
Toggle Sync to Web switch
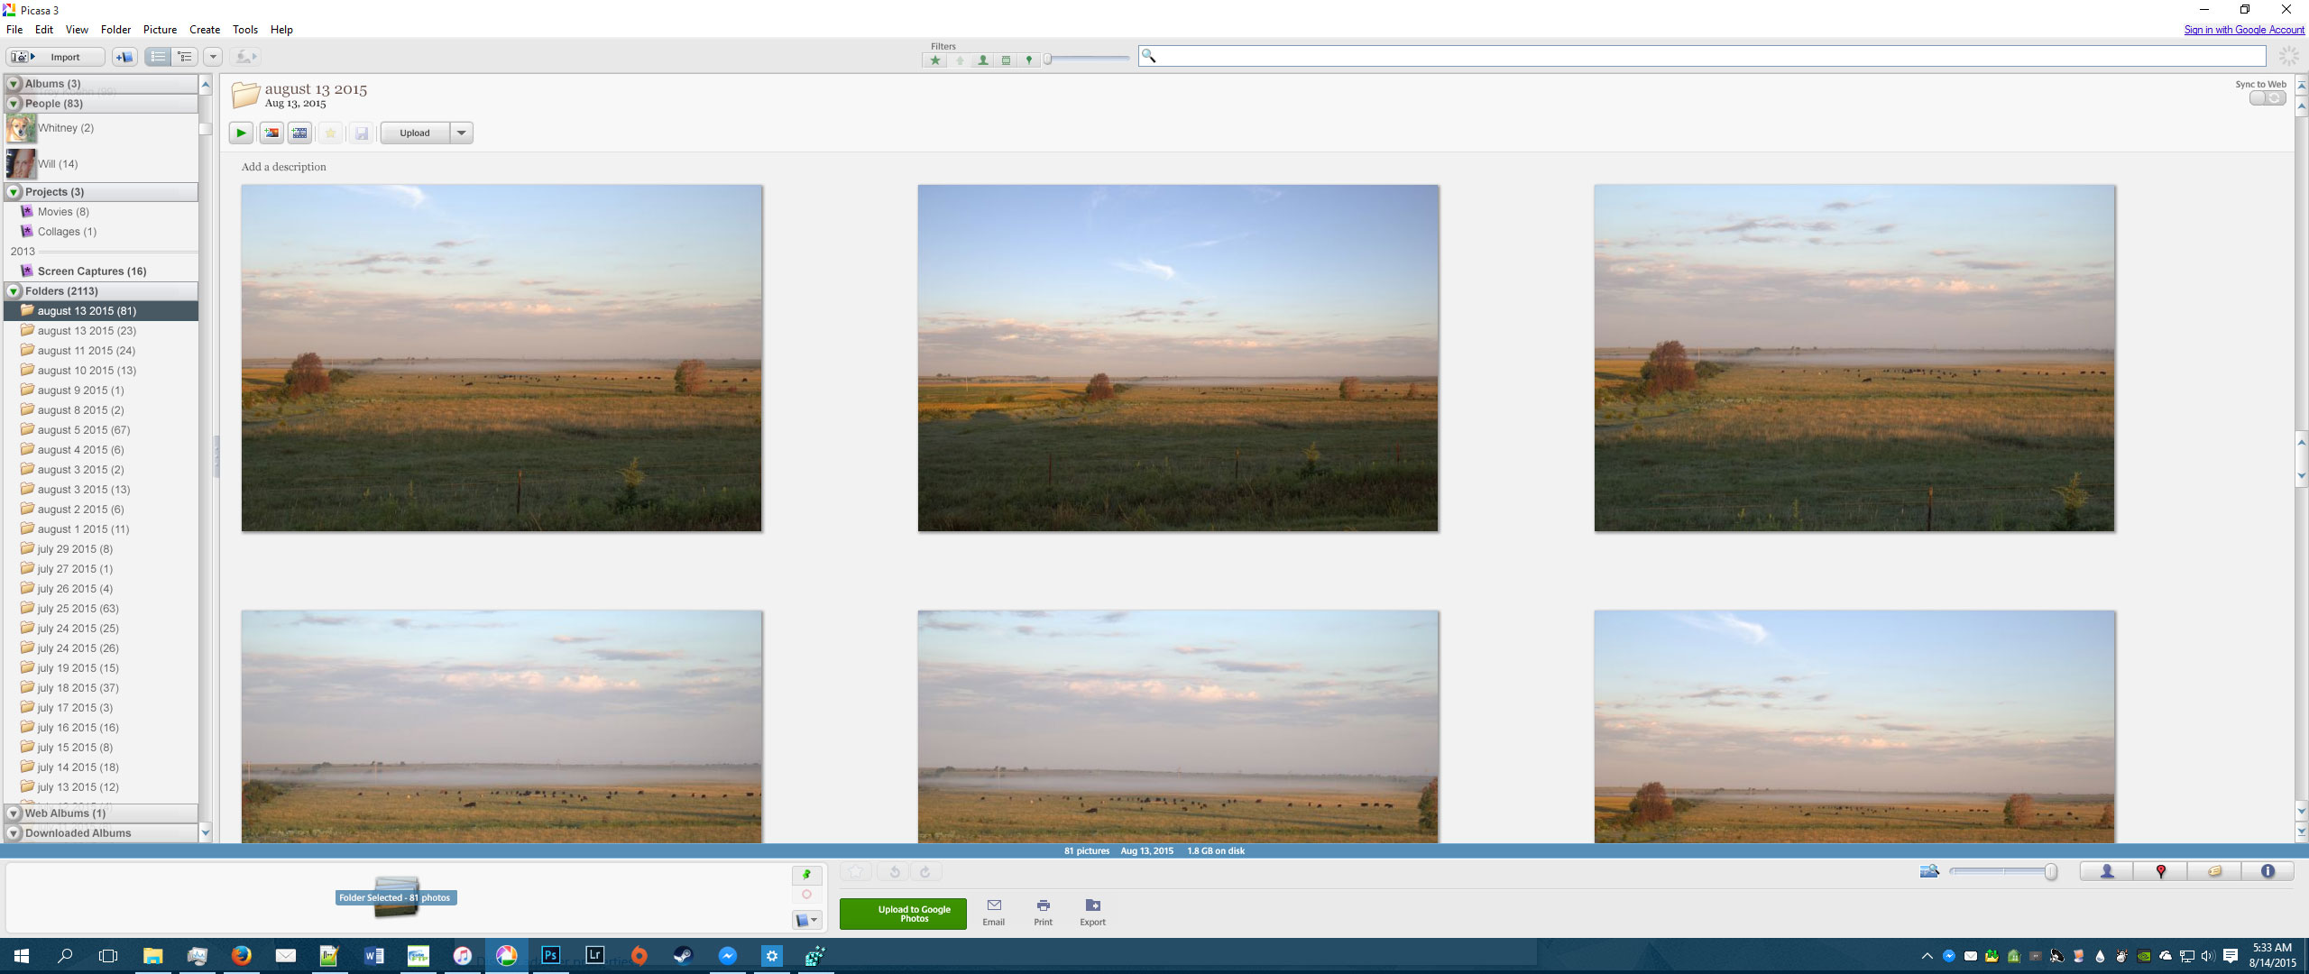tap(2267, 97)
